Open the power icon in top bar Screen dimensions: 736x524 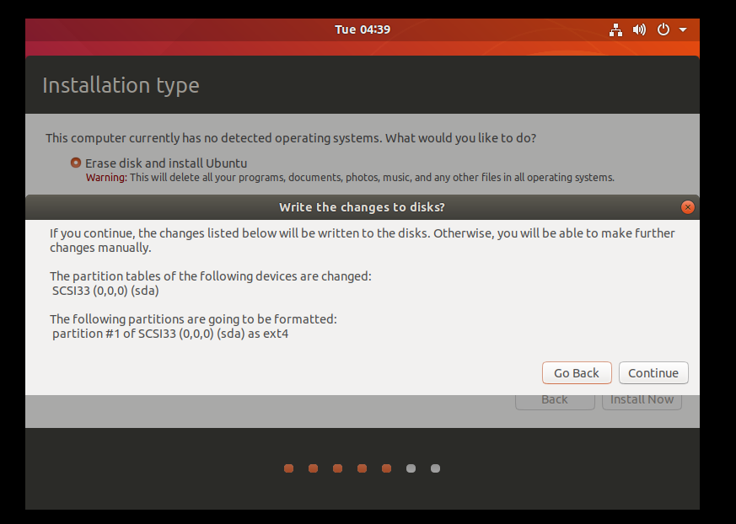coord(663,30)
